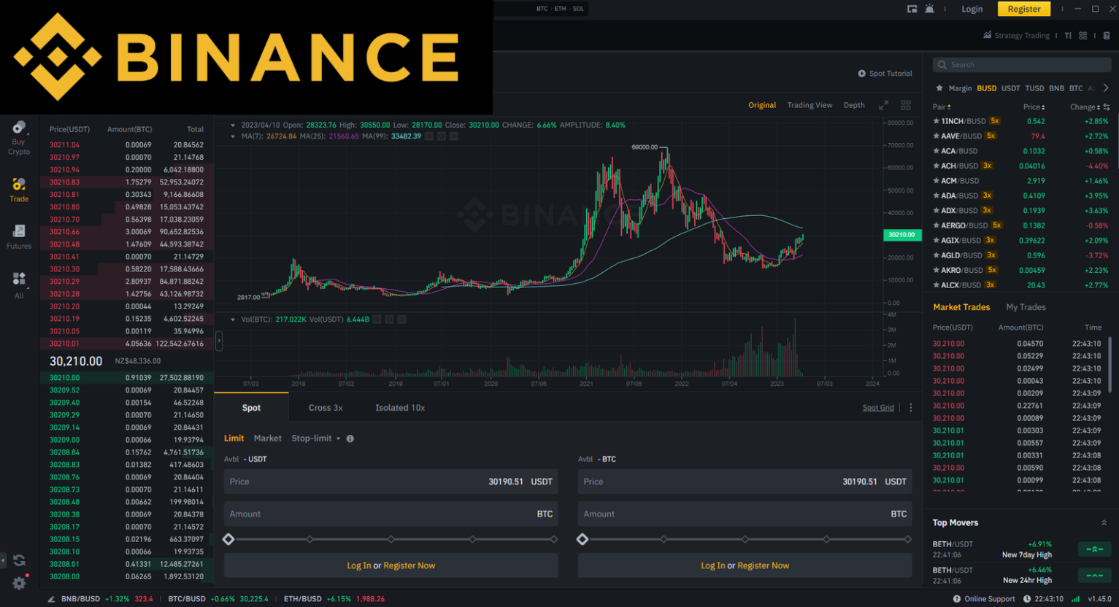
Task: Click the network signal strength icon
Action: (1075, 599)
